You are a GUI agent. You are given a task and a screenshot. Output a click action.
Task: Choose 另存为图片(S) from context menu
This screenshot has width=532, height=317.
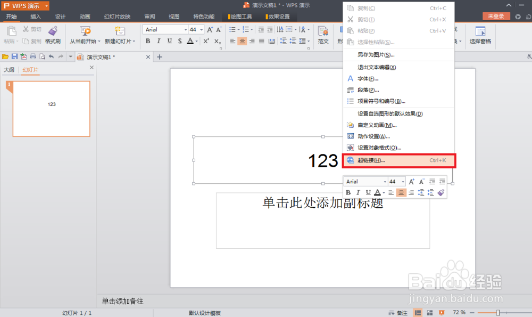point(398,55)
